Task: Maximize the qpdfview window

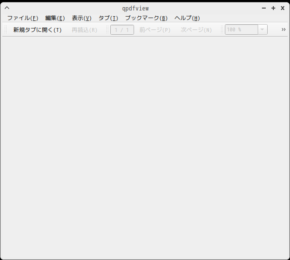Action: coord(273,8)
